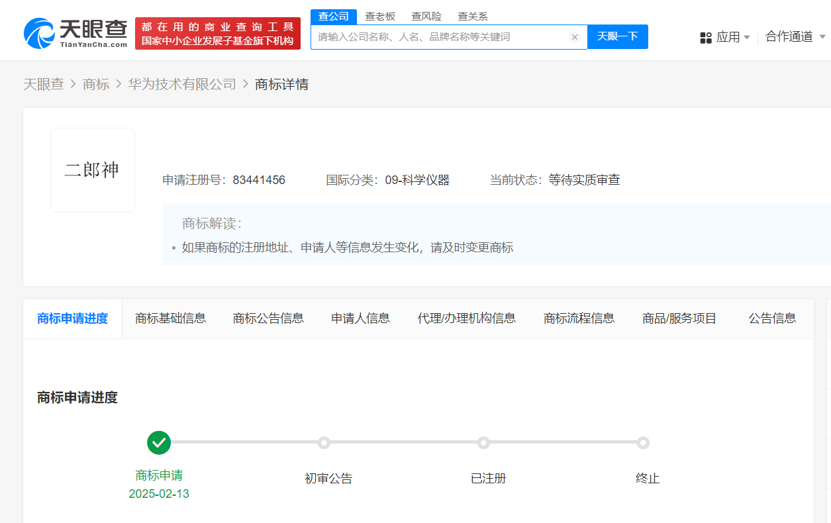Select the 代理/办理机构信息 tab
Image resolution: width=831 pixels, height=523 pixels.
467,318
